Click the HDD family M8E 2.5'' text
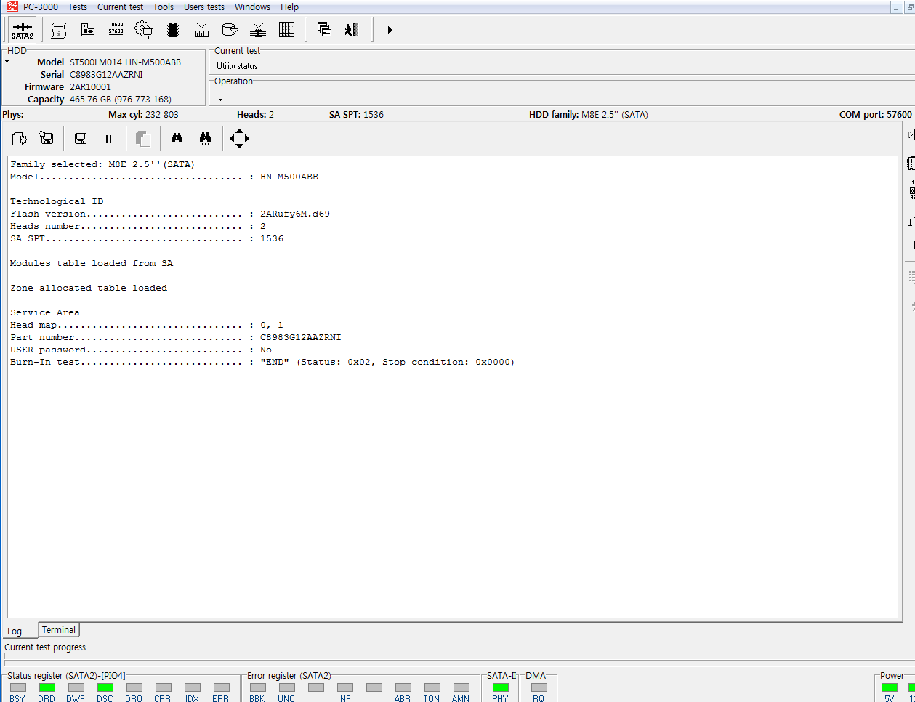The width and height of the screenshot is (915, 702). point(588,115)
